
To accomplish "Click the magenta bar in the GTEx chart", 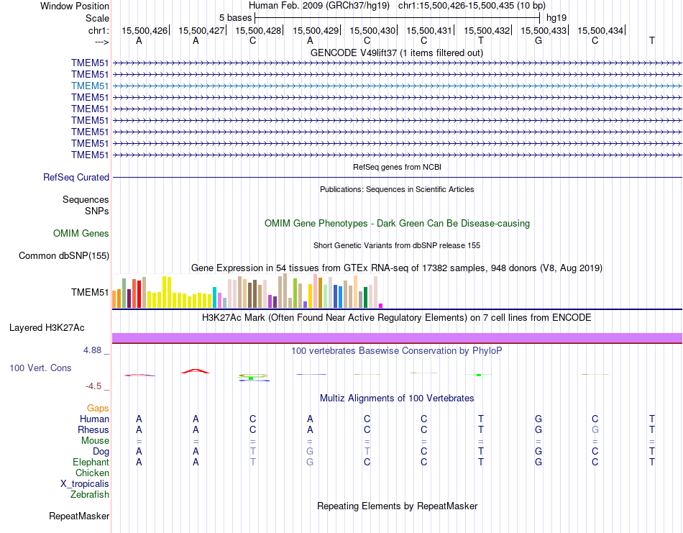I will [381, 306].
